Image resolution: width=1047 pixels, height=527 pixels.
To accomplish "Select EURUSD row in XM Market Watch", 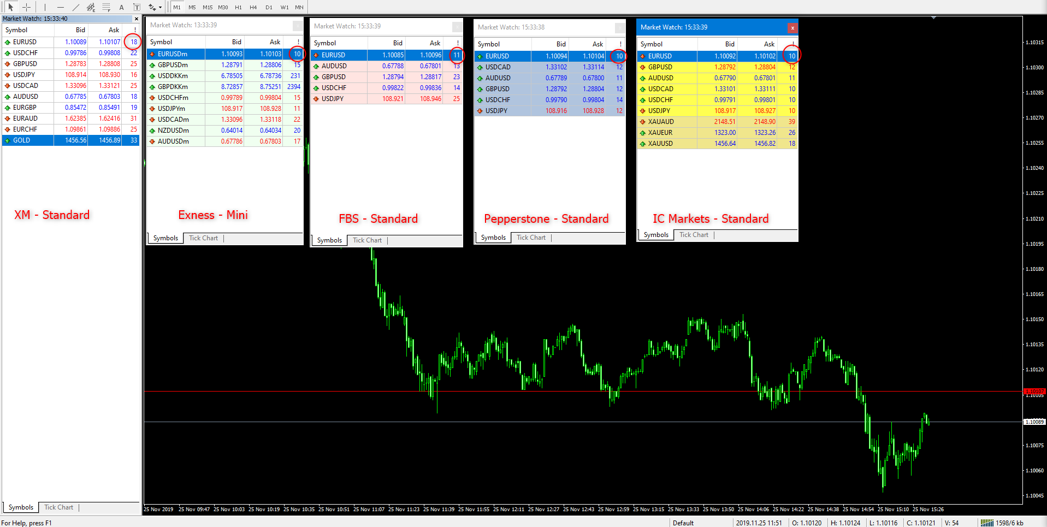I will (71, 42).
